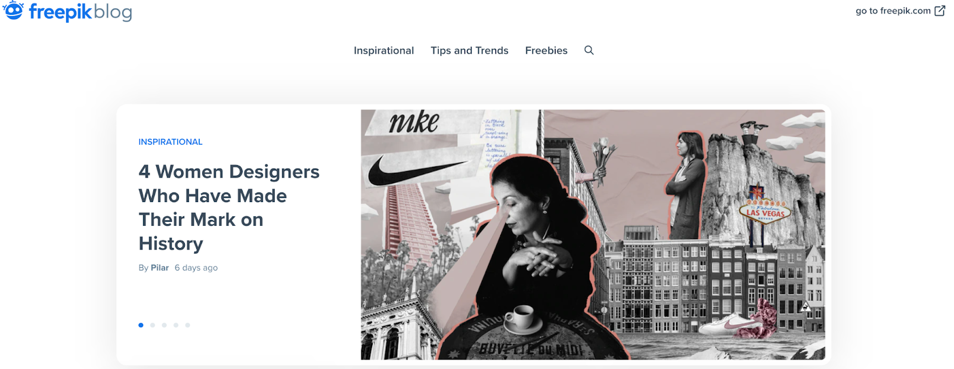Jump to the third carousel slide dot
Screen dimensions: 954x369
coord(164,325)
